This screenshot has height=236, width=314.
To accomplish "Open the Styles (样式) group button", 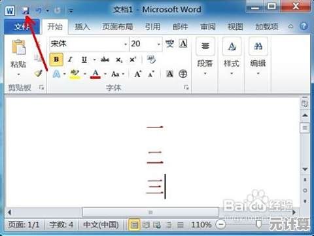I will [x=232, y=57].
